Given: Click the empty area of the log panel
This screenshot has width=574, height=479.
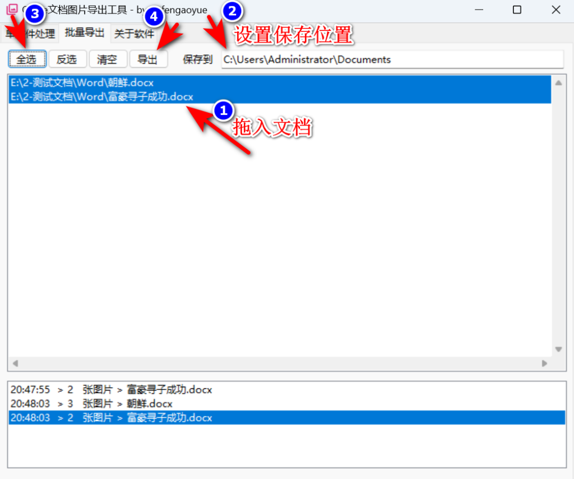Looking at the screenshot, I should (x=280, y=448).
